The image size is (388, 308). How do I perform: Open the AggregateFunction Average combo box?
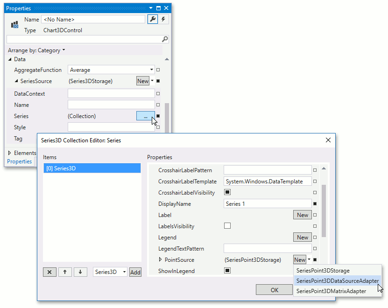point(111,70)
